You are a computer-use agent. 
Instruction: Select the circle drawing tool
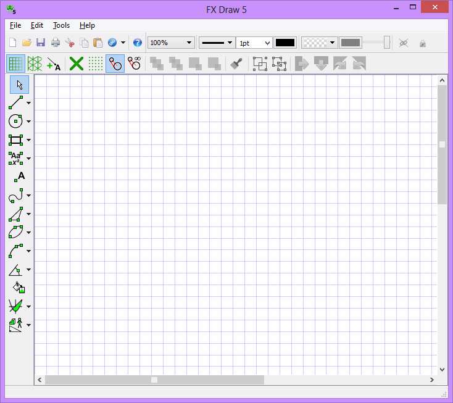(16, 122)
